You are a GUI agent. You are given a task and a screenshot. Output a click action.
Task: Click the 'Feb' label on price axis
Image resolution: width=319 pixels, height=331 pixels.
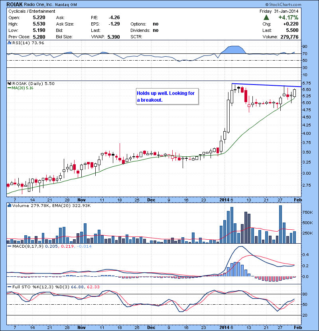coord(298,200)
